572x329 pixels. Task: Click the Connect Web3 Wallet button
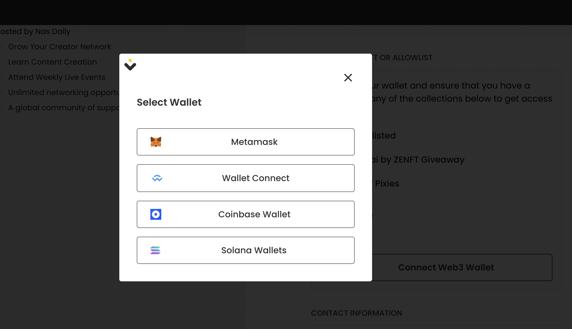[462, 267]
